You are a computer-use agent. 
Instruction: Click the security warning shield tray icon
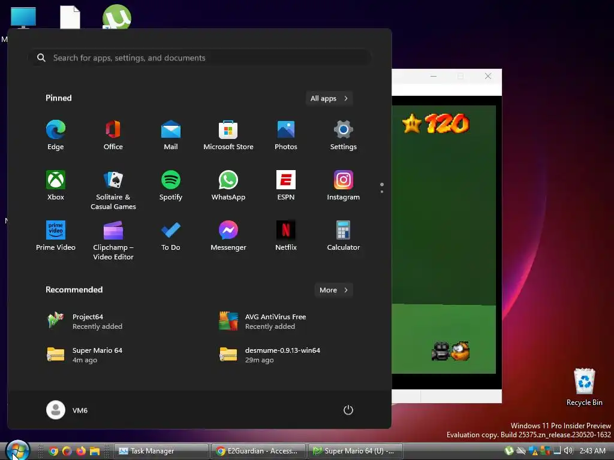coord(533,450)
